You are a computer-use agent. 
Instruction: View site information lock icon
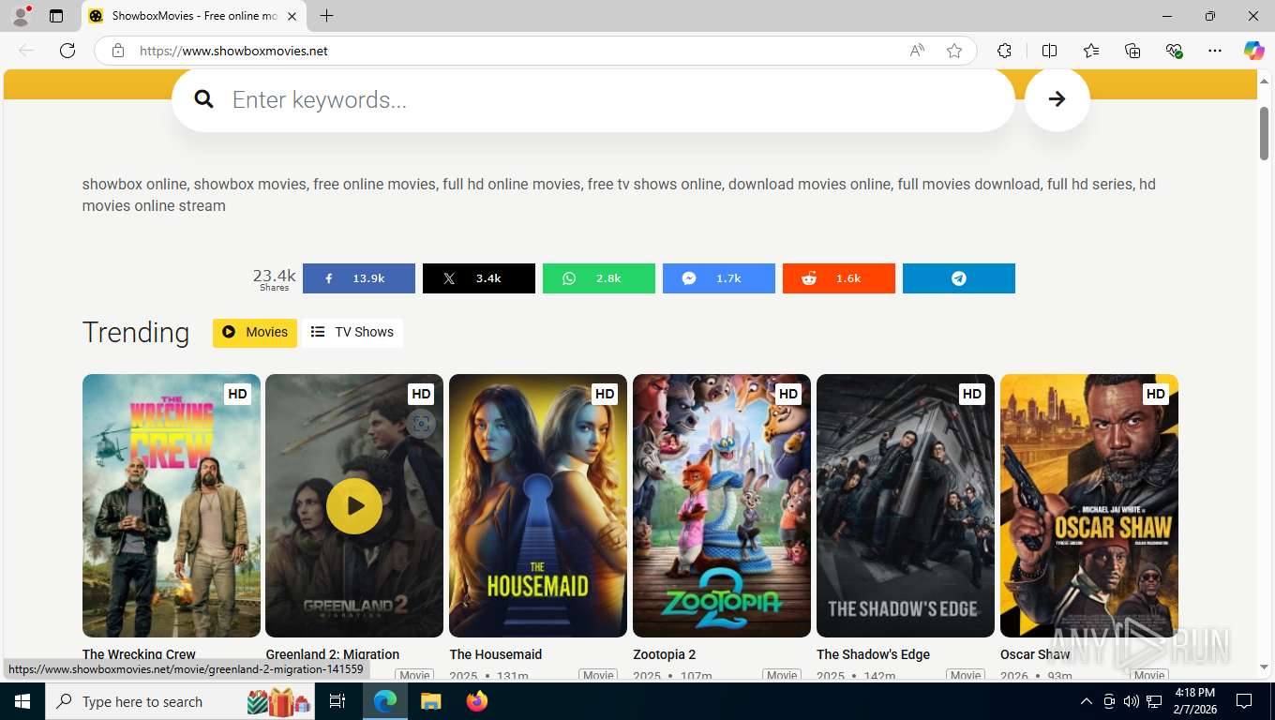click(x=118, y=51)
